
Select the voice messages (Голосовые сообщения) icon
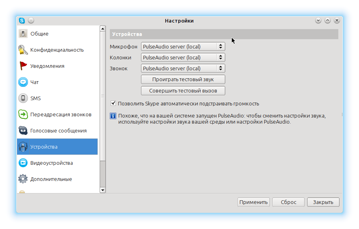pos(23,130)
